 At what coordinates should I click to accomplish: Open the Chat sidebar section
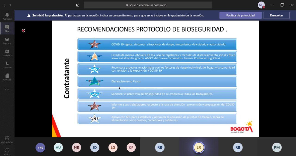tap(7, 28)
